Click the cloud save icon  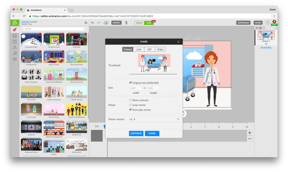106,23
